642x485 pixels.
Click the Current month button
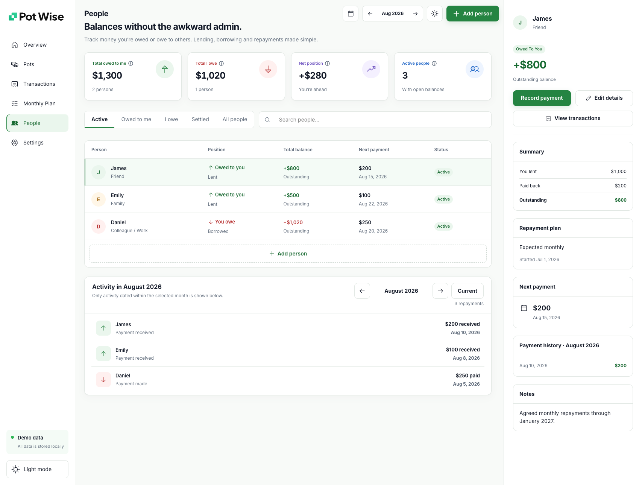click(467, 291)
